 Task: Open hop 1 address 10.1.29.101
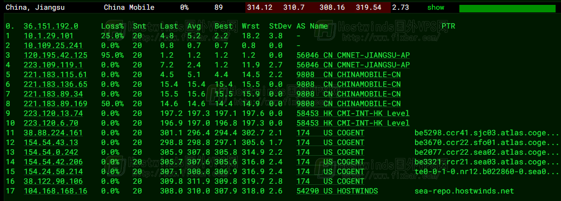click(49, 36)
